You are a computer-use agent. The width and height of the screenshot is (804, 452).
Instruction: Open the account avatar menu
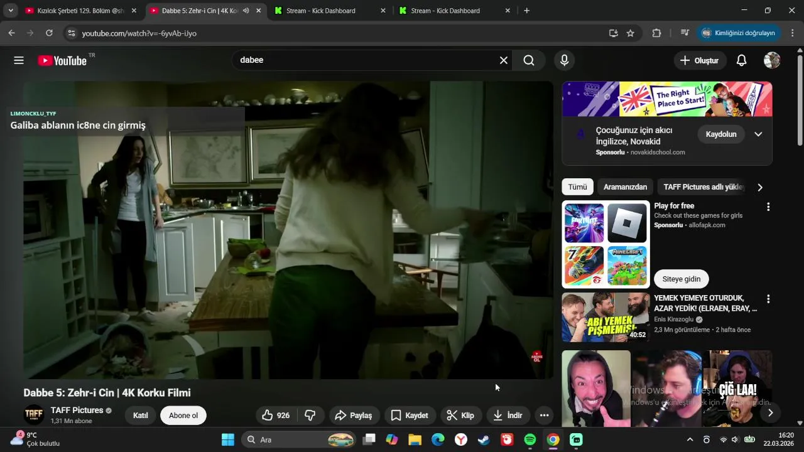(x=772, y=60)
